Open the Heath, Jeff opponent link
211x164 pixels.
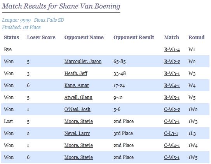(76, 73)
